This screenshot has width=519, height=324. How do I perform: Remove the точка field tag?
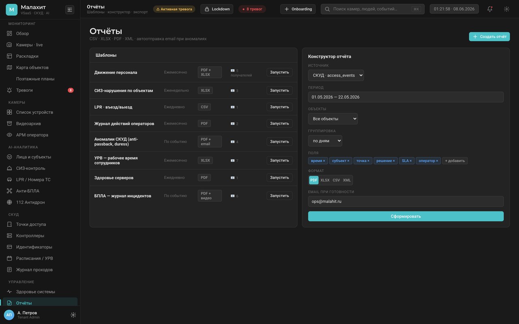[x=369, y=161]
